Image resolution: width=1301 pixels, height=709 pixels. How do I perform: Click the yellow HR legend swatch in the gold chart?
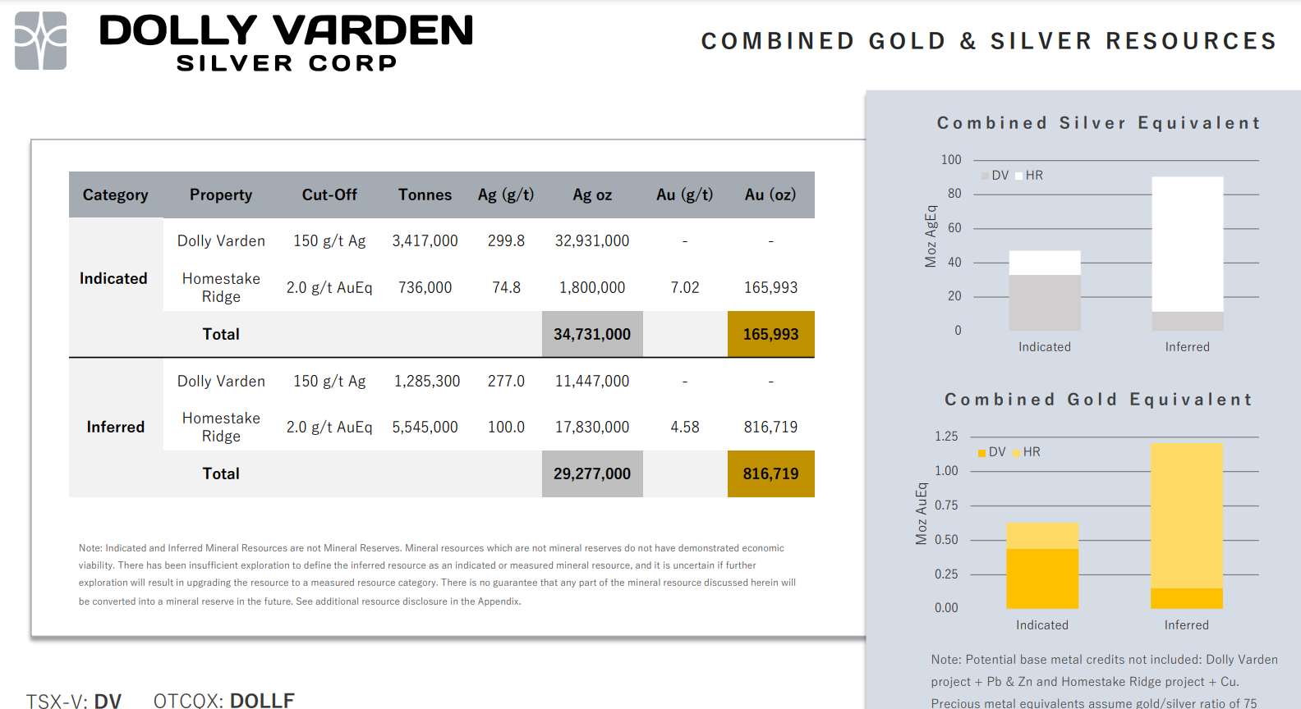(1017, 453)
